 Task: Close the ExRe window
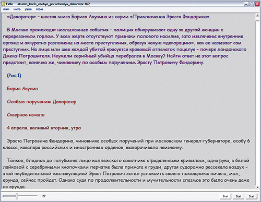[257, 4]
